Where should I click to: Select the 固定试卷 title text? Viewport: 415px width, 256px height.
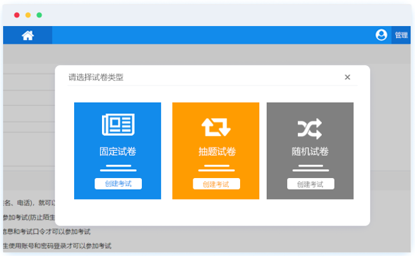[x=118, y=152]
